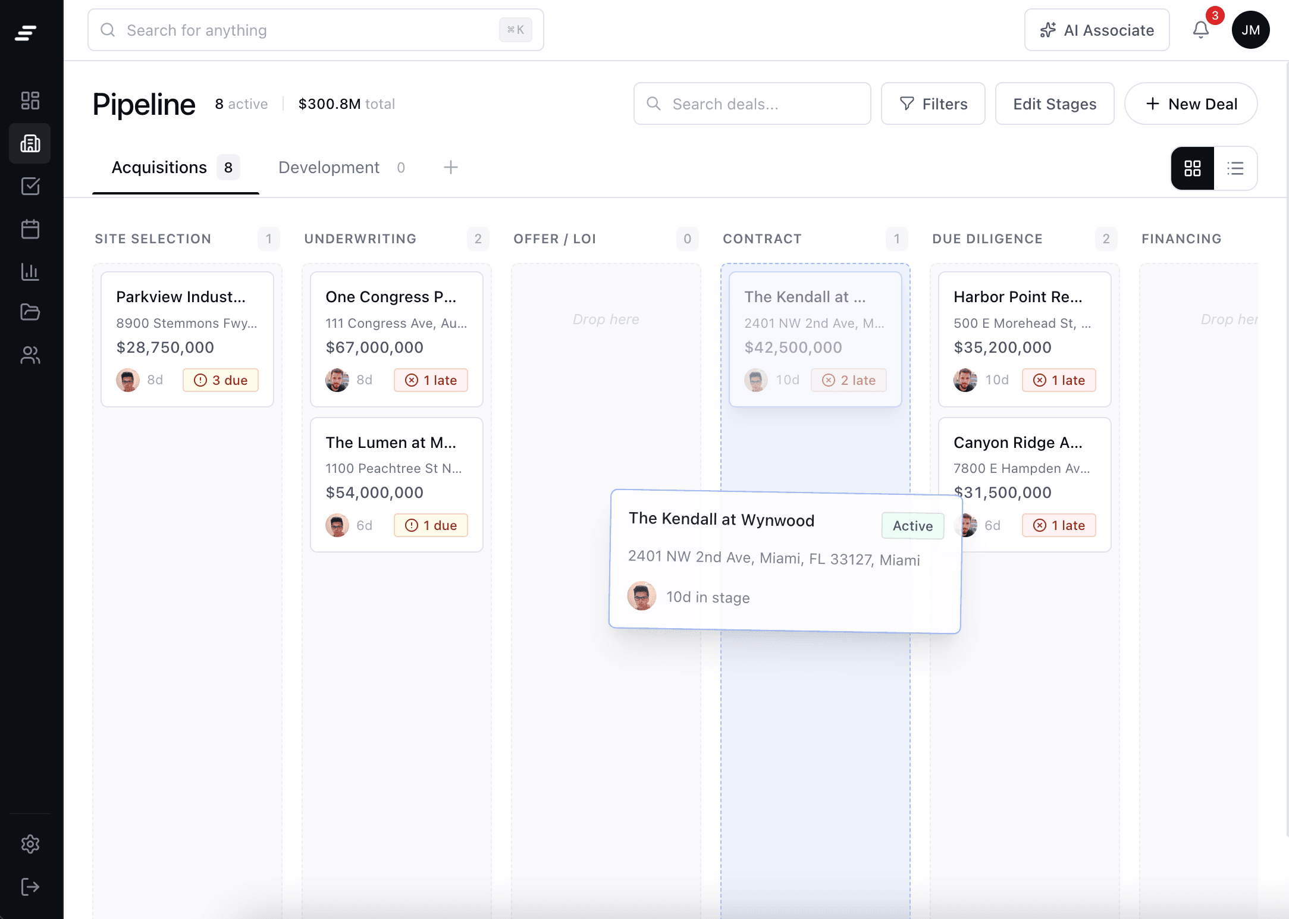The image size is (1289, 919).
Task: Click the New Deal button
Action: [1191, 104]
